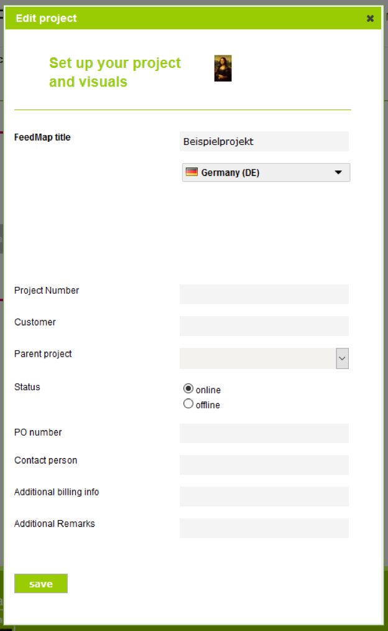
Task: Click the Mona Lisa project thumbnail
Action: [x=223, y=68]
